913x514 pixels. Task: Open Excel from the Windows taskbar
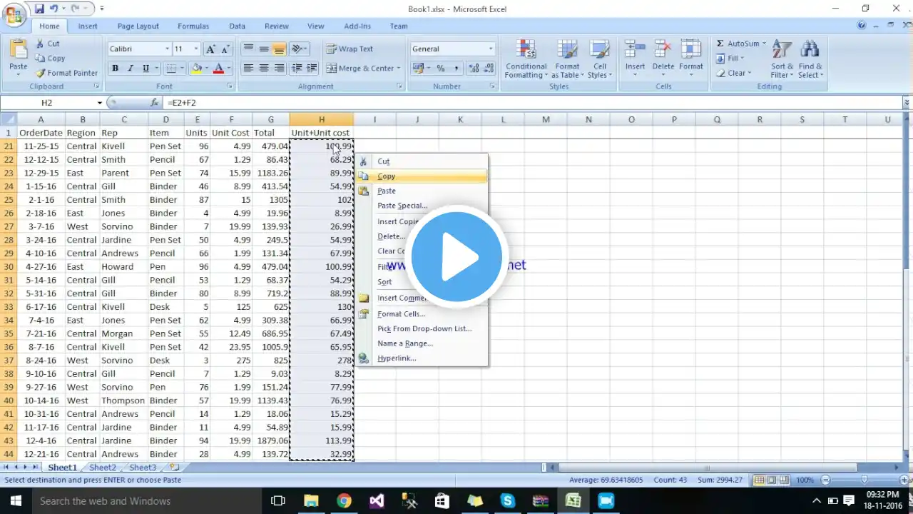[x=573, y=501]
